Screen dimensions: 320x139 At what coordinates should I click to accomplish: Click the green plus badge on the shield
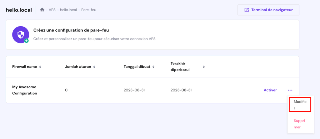click(x=27, y=41)
